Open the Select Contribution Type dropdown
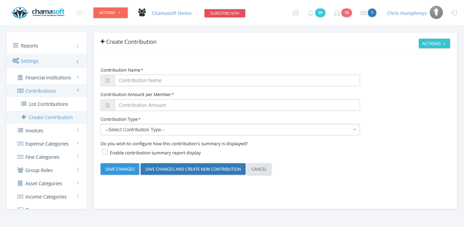The image size is (464, 227). pos(230,130)
